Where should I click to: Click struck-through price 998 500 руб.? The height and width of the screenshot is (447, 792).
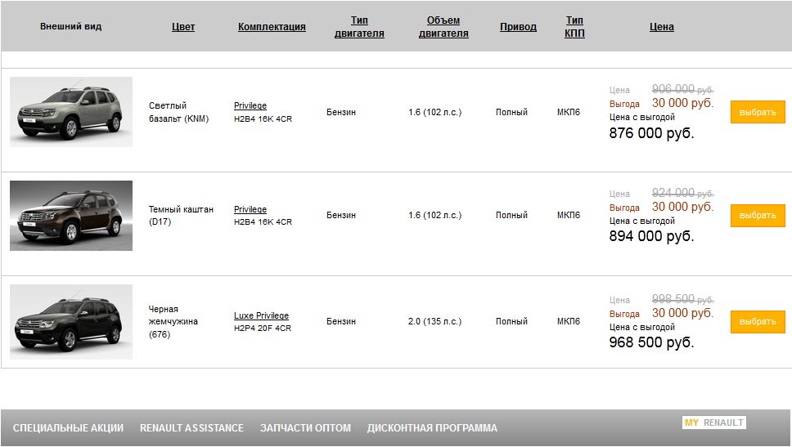click(683, 299)
